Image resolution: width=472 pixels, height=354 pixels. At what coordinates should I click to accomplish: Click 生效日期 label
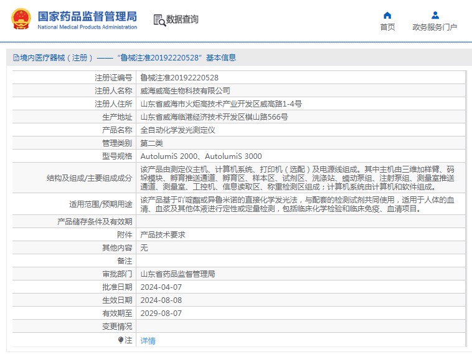pos(117,300)
